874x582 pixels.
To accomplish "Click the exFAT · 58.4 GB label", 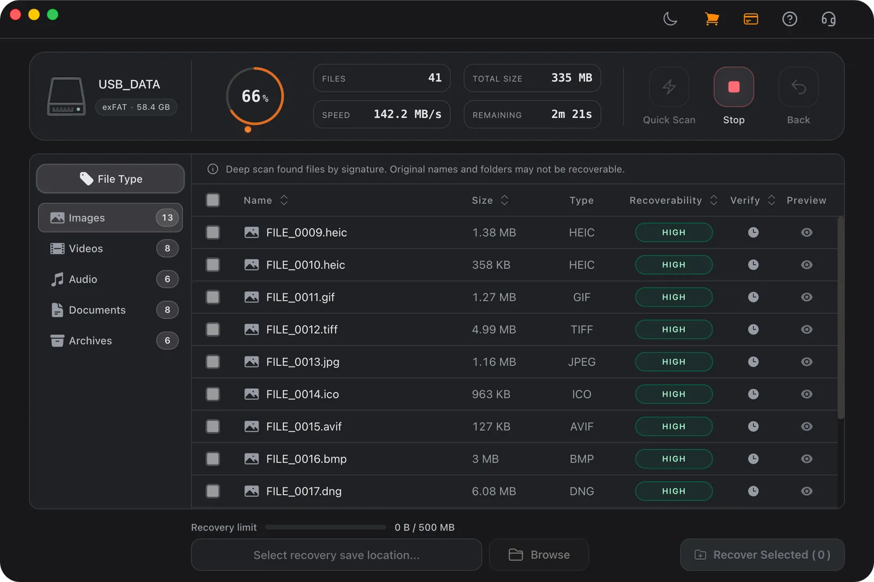I will tap(136, 107).
